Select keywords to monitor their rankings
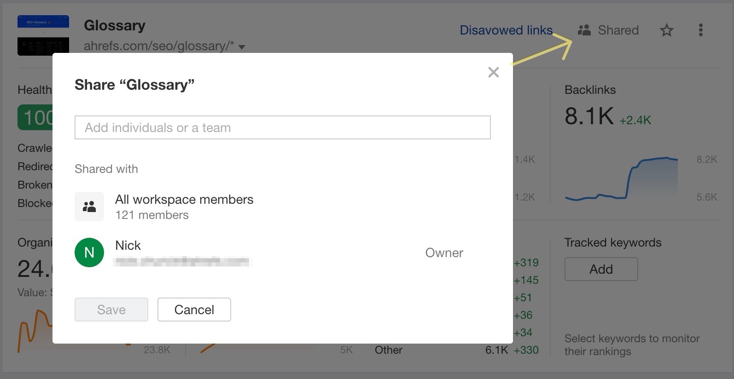The height and width of the screenshot is (379, 734). (x=632, y=344)
